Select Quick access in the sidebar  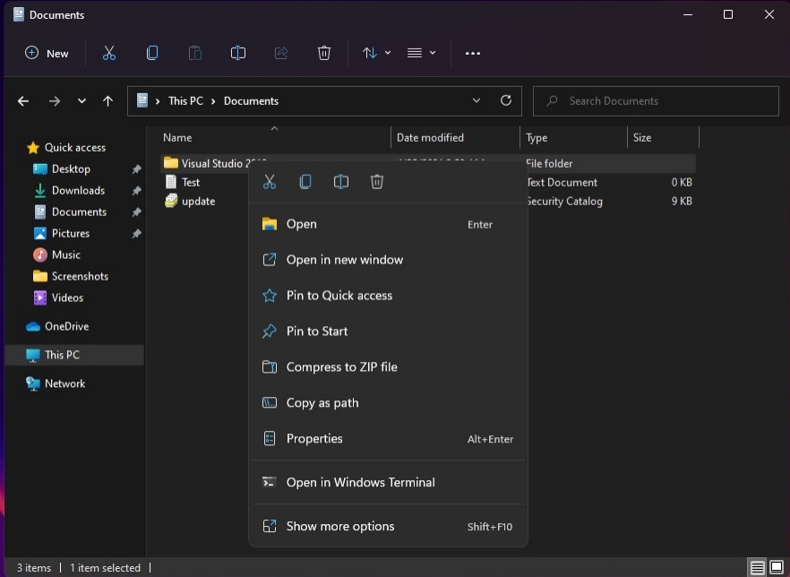point(66,148)
